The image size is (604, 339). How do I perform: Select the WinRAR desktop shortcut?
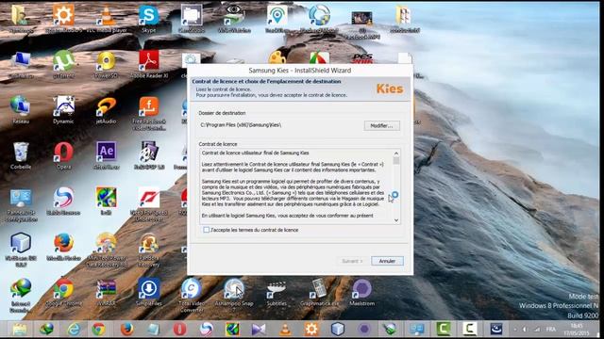pyautogui.click(x=107, y=293)
